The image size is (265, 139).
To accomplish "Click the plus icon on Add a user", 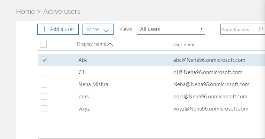I will pyautogui.click(x=44, y=29).
